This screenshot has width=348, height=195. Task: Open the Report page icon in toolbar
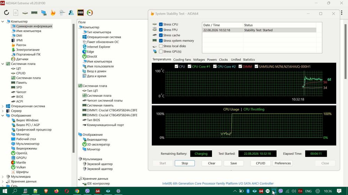coord(16,12)
